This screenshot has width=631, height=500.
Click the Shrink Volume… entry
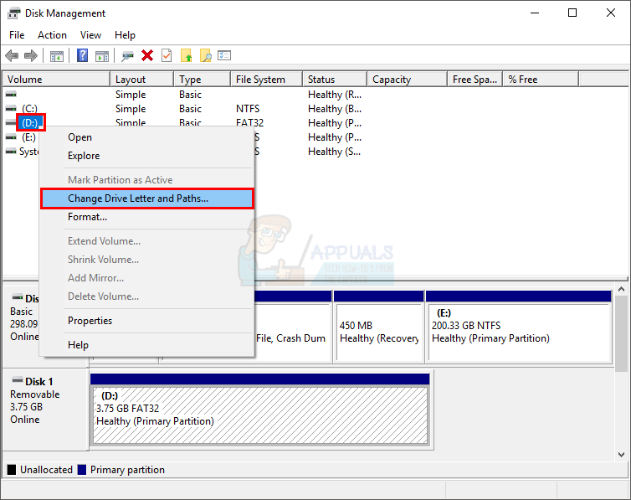pyautogui.click(x=147, y=260)
